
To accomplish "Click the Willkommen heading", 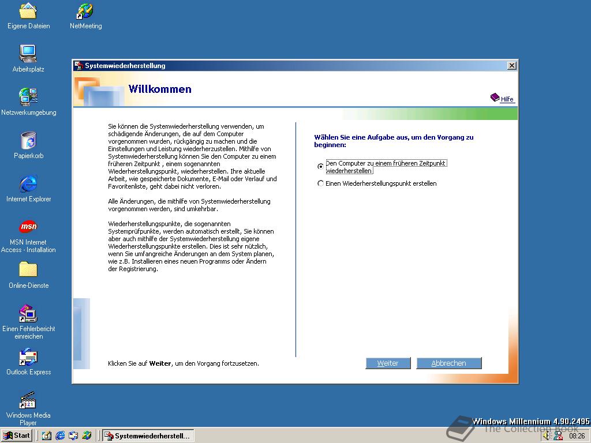I will tap(160, 89).
